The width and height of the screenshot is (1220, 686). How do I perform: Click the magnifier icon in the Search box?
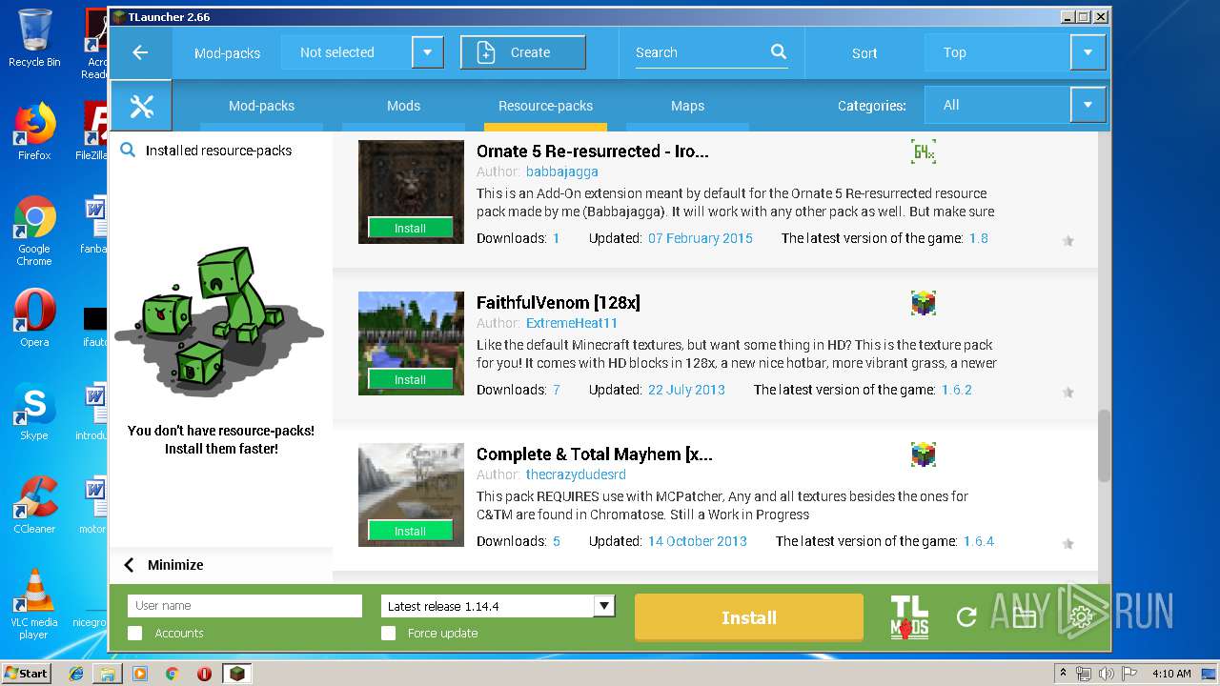coord(779,52)
